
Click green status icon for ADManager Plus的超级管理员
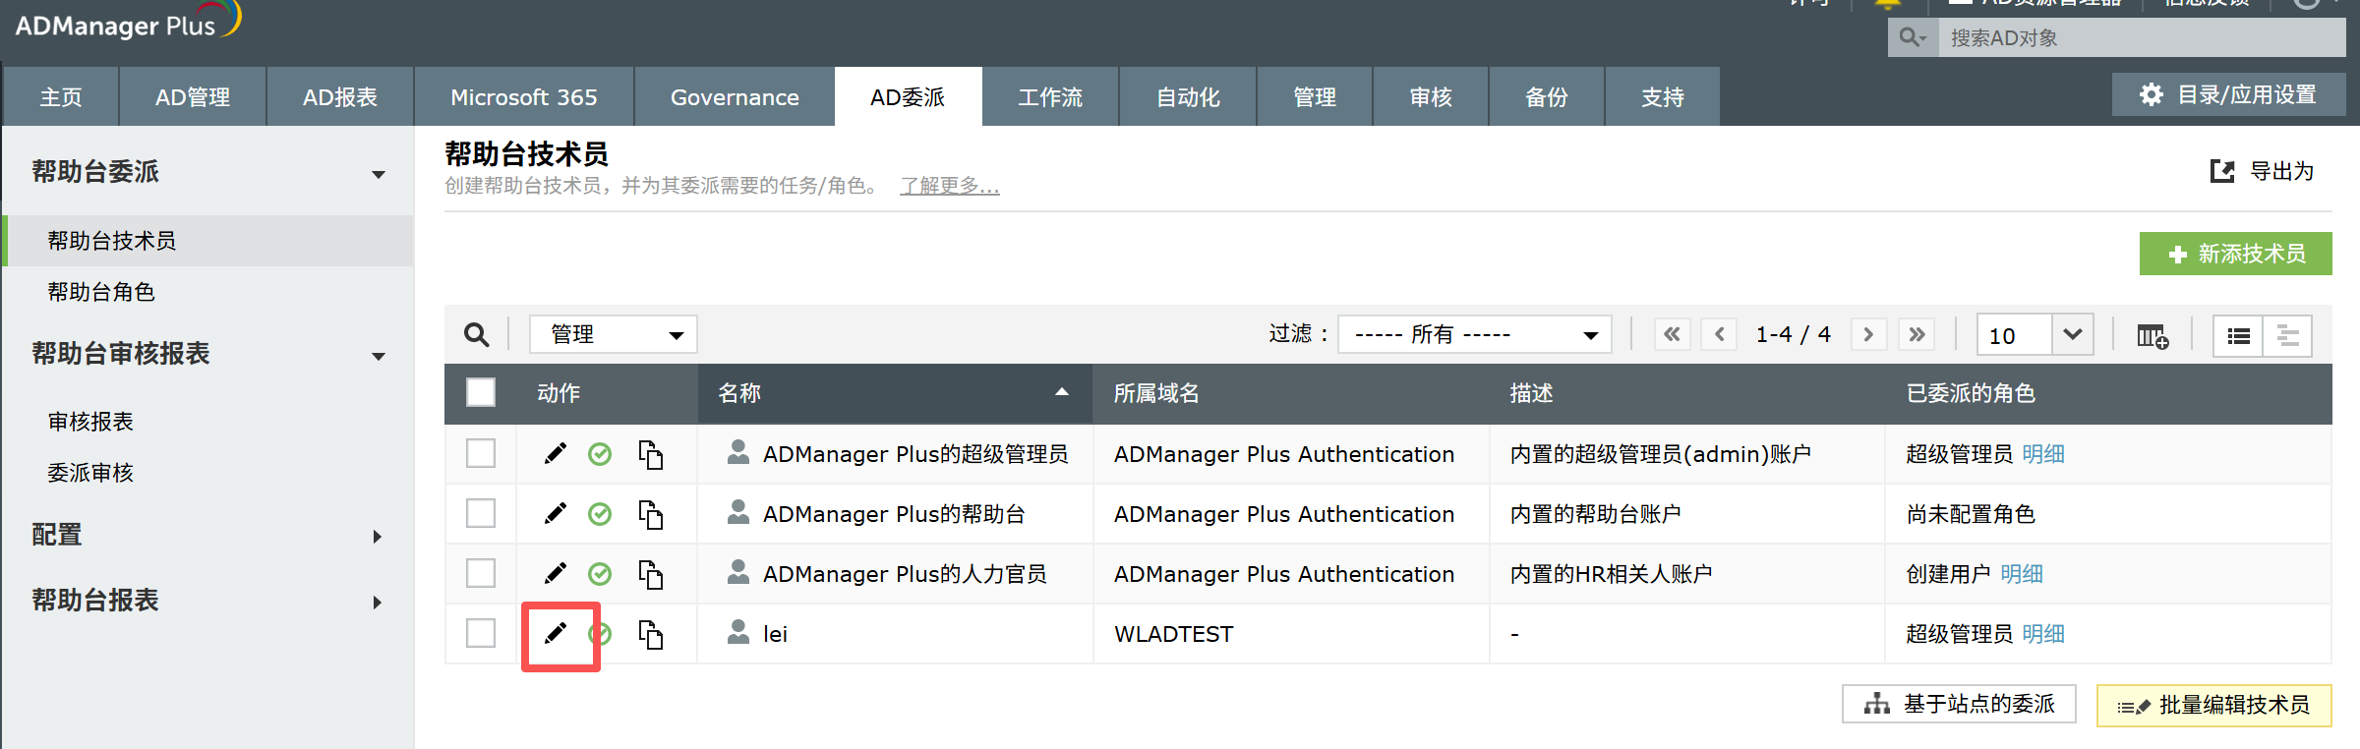coord(600,454)
